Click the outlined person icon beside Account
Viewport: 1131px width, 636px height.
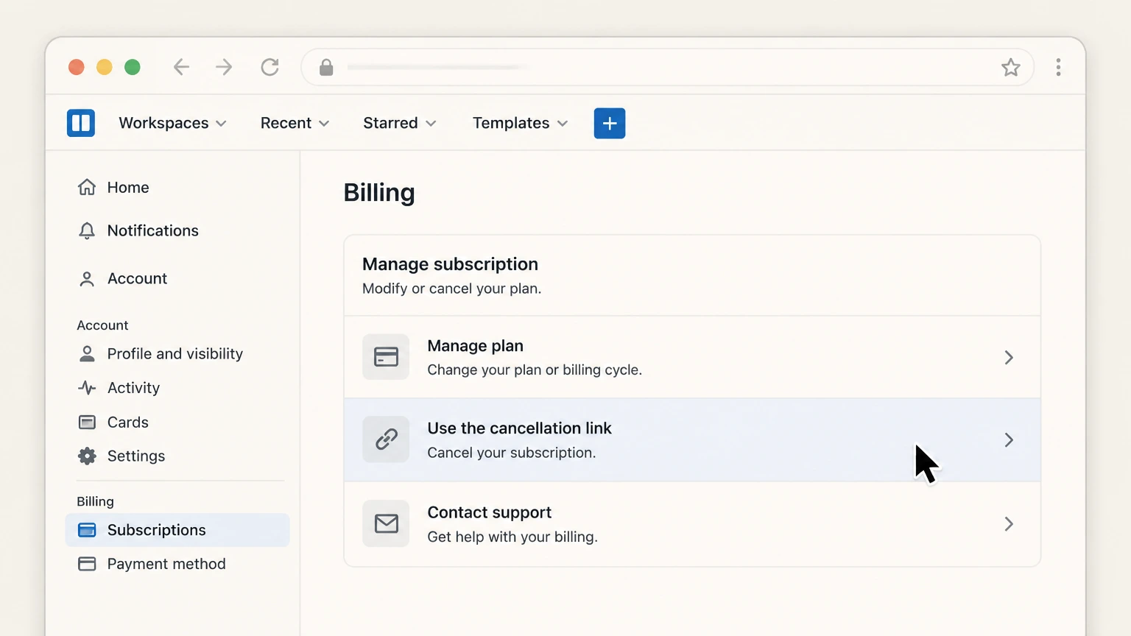(87, 279)
